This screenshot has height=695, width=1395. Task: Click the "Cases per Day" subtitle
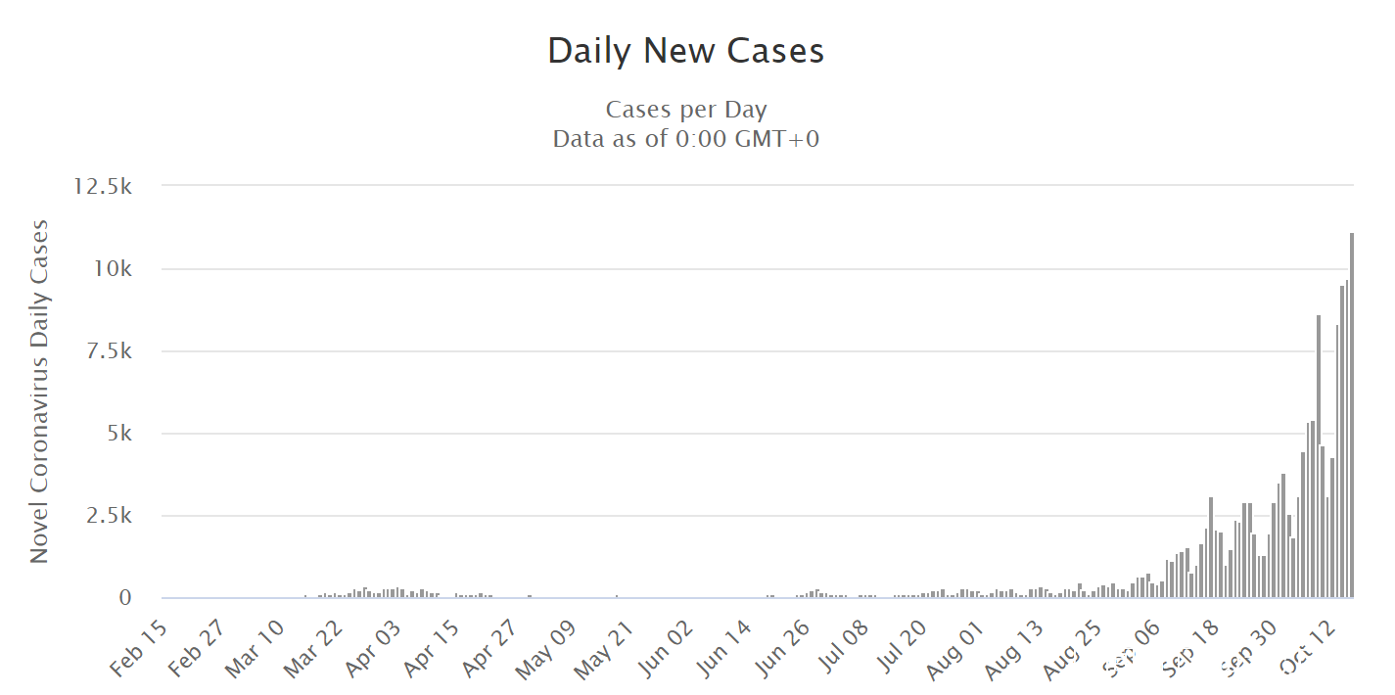pos(685,109)
